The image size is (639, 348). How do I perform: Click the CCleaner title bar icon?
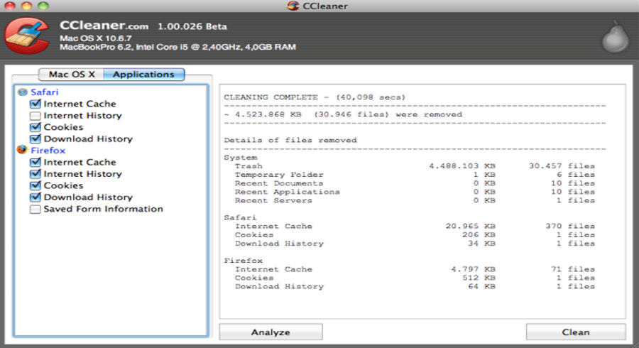click(293, 6)
